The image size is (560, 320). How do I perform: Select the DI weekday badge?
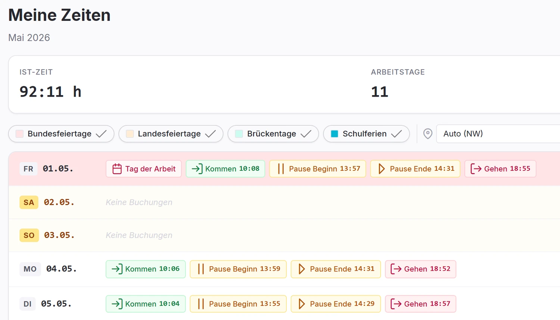[28, 304]
